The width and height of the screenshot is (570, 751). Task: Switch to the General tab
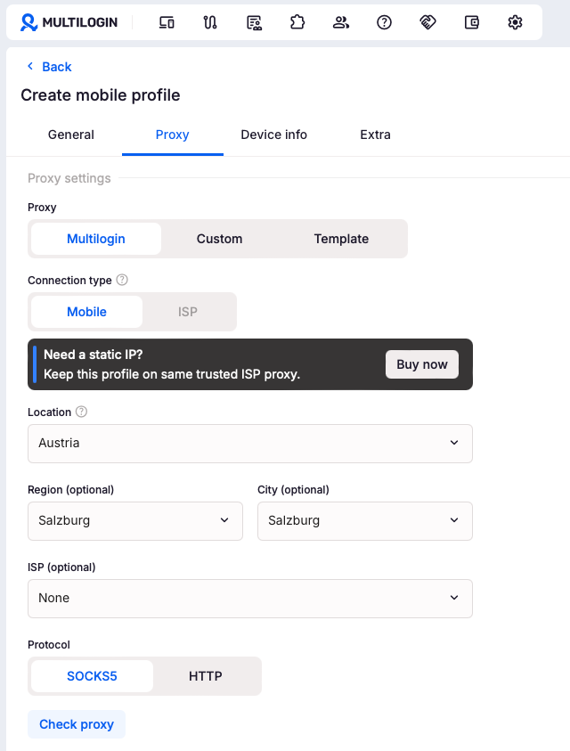pyautogui.click(x=71, y=135)
